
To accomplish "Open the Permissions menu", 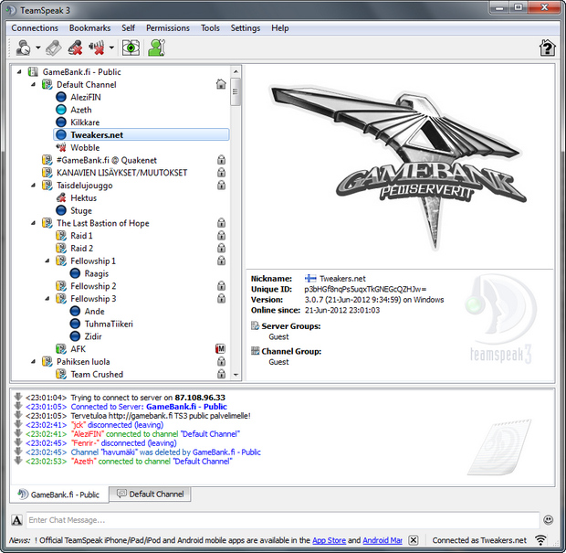I will [x=168, y=27].
